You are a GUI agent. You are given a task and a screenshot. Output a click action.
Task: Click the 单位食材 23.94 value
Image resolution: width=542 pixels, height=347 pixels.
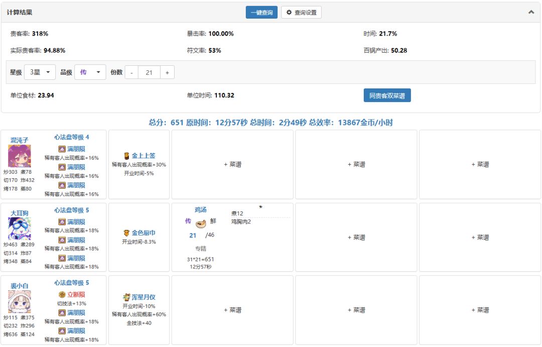46,95
